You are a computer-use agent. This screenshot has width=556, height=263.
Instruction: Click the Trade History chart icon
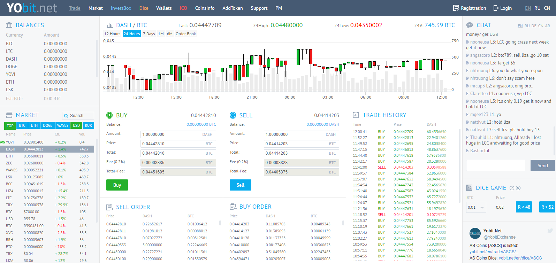(x=356, y=115)
